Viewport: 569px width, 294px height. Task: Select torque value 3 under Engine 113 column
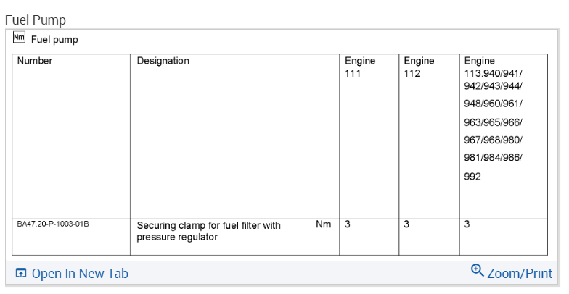point(467,224)
